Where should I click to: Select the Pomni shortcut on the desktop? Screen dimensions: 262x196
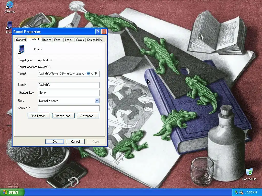coord(9,28)
